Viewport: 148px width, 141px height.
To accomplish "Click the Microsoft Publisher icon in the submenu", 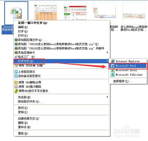I will 112,75.
